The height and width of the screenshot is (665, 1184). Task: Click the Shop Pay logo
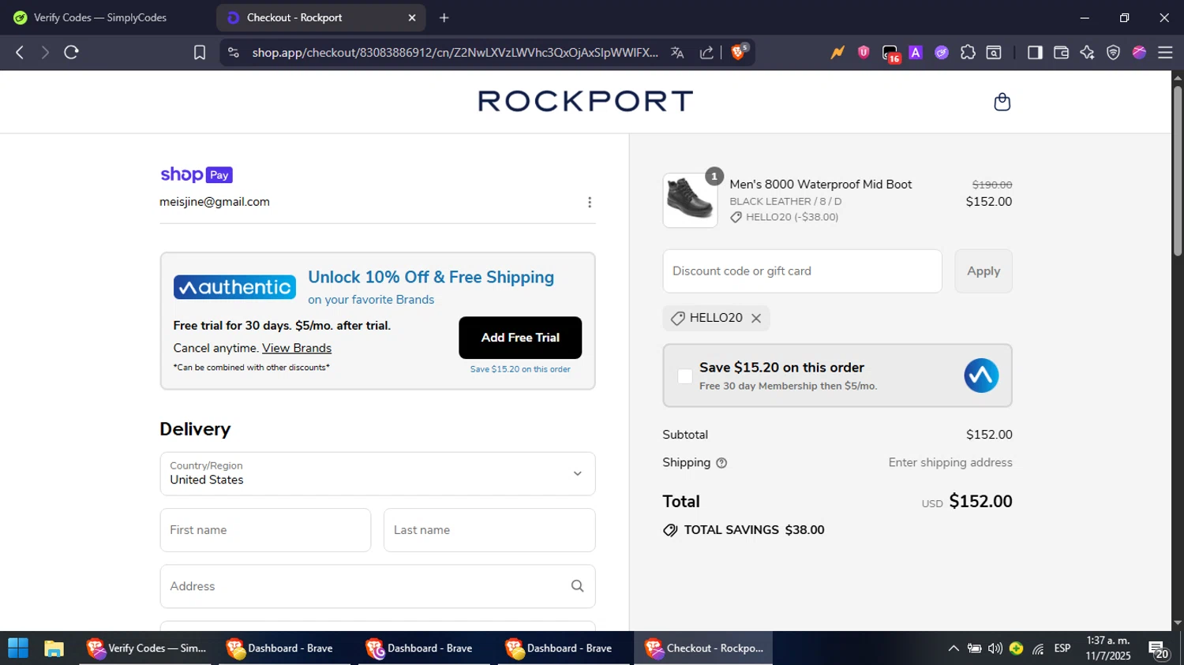click(x=197, y=174)
